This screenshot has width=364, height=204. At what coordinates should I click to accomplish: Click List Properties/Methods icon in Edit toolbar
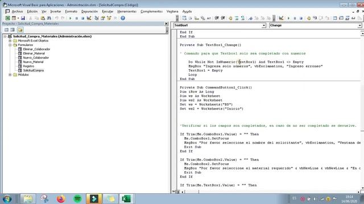click(184, 18)
